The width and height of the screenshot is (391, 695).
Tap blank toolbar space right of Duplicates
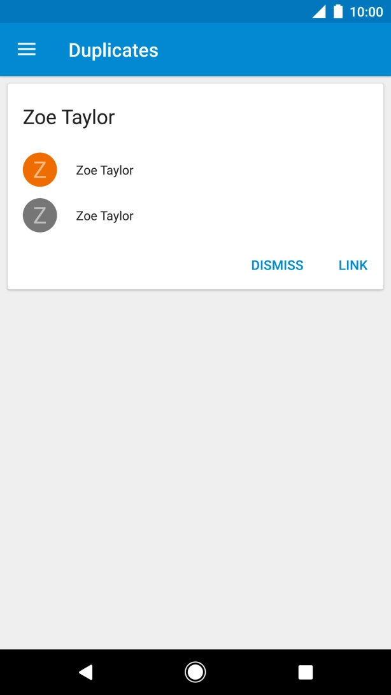tap(274, 50)
